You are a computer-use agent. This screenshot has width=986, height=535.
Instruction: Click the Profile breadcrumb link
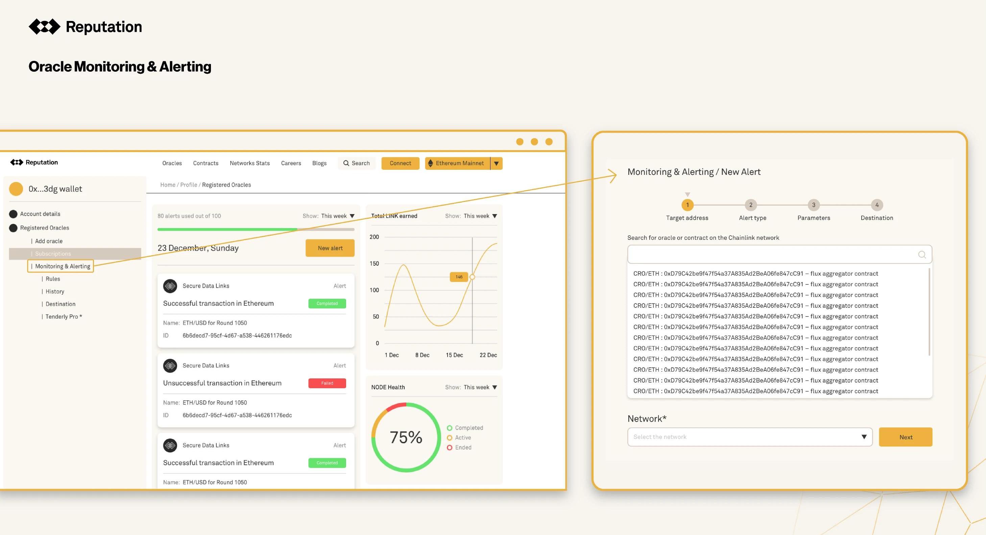(x=189, y=185)
